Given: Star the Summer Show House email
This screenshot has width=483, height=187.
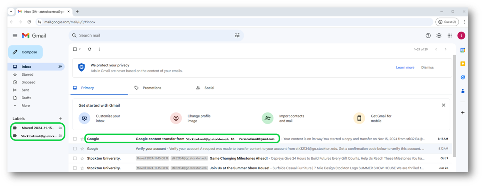Looking at the screenshot, I should tap(82, 168).
